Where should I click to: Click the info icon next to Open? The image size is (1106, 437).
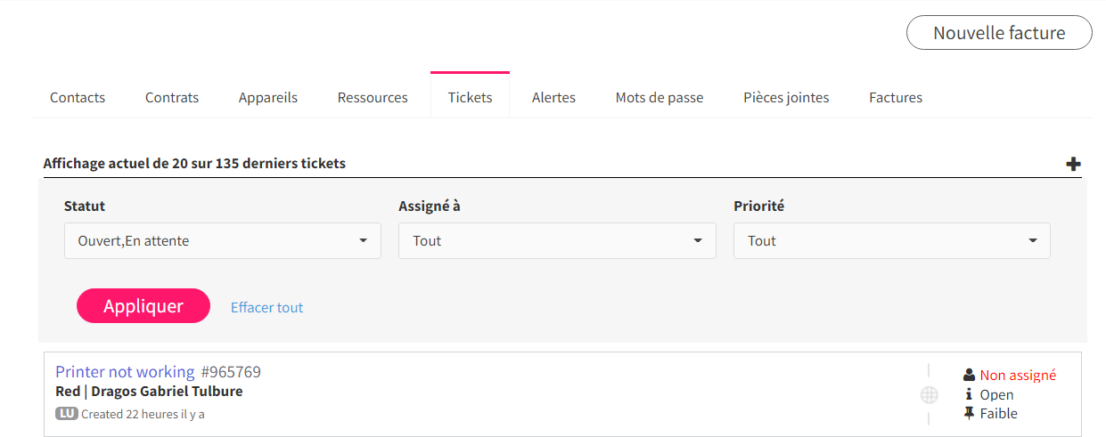tap(970, 394)
